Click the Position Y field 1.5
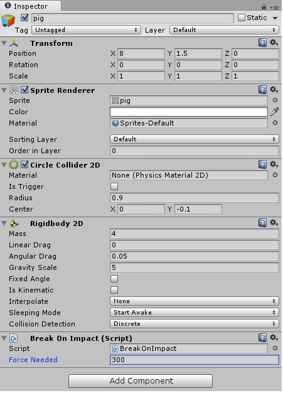Viewport: 283px width, 393px height. (x=198, y=53)
